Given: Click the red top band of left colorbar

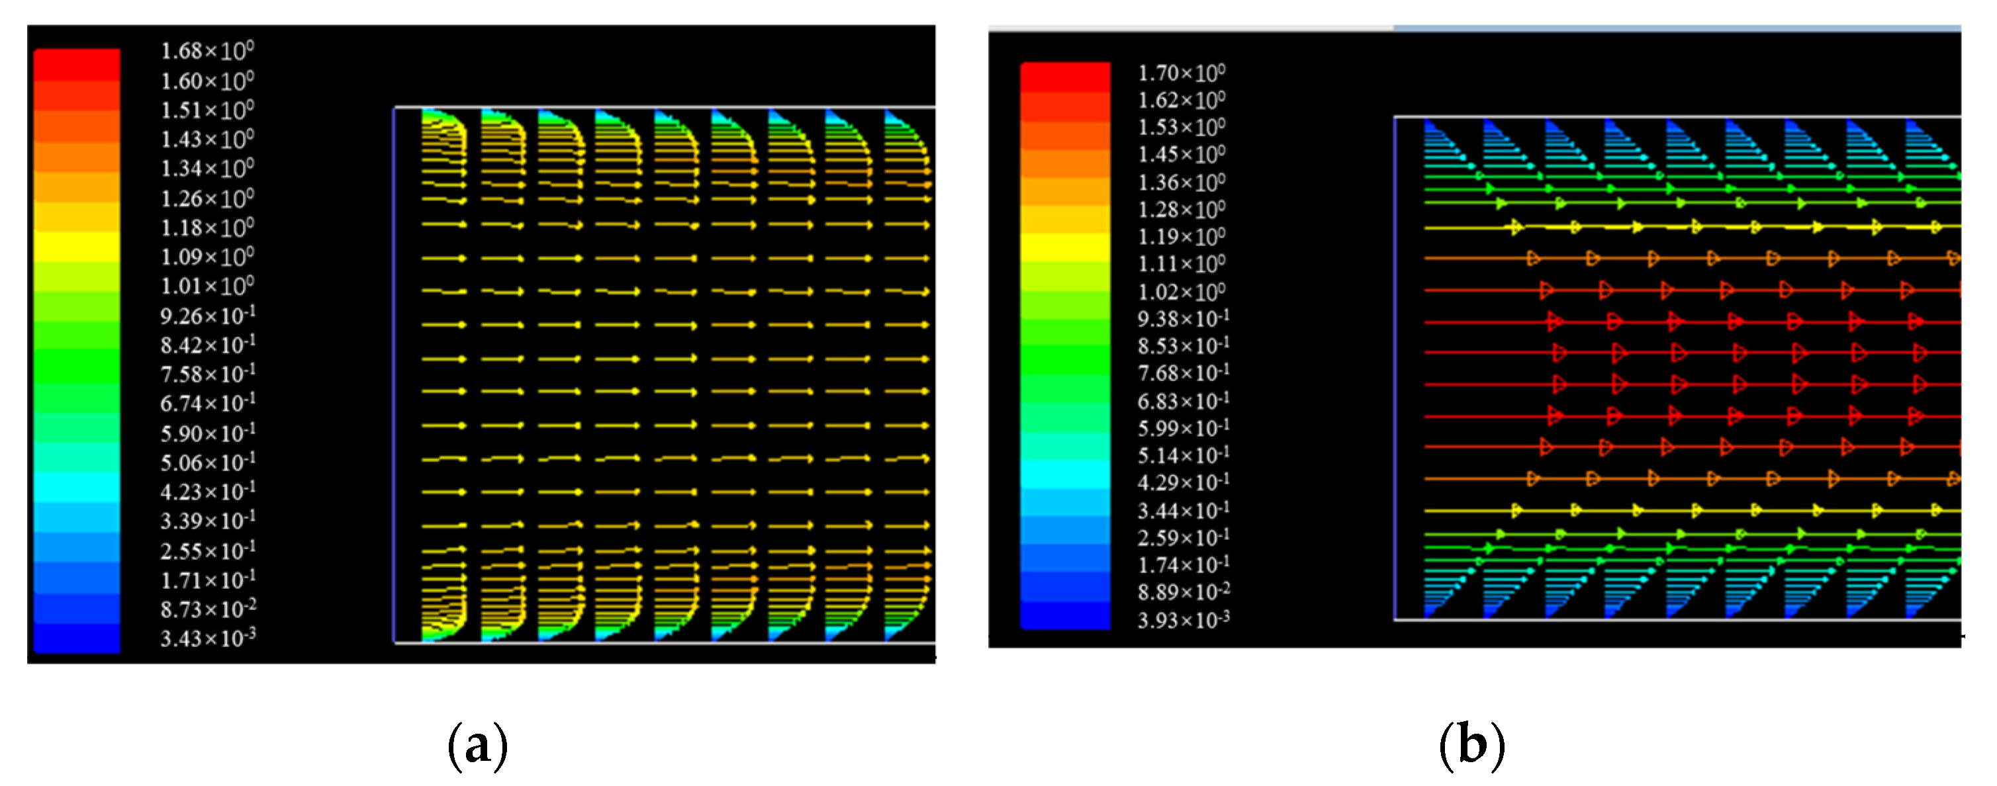Looking at the screenshot, I should point(77,64).
